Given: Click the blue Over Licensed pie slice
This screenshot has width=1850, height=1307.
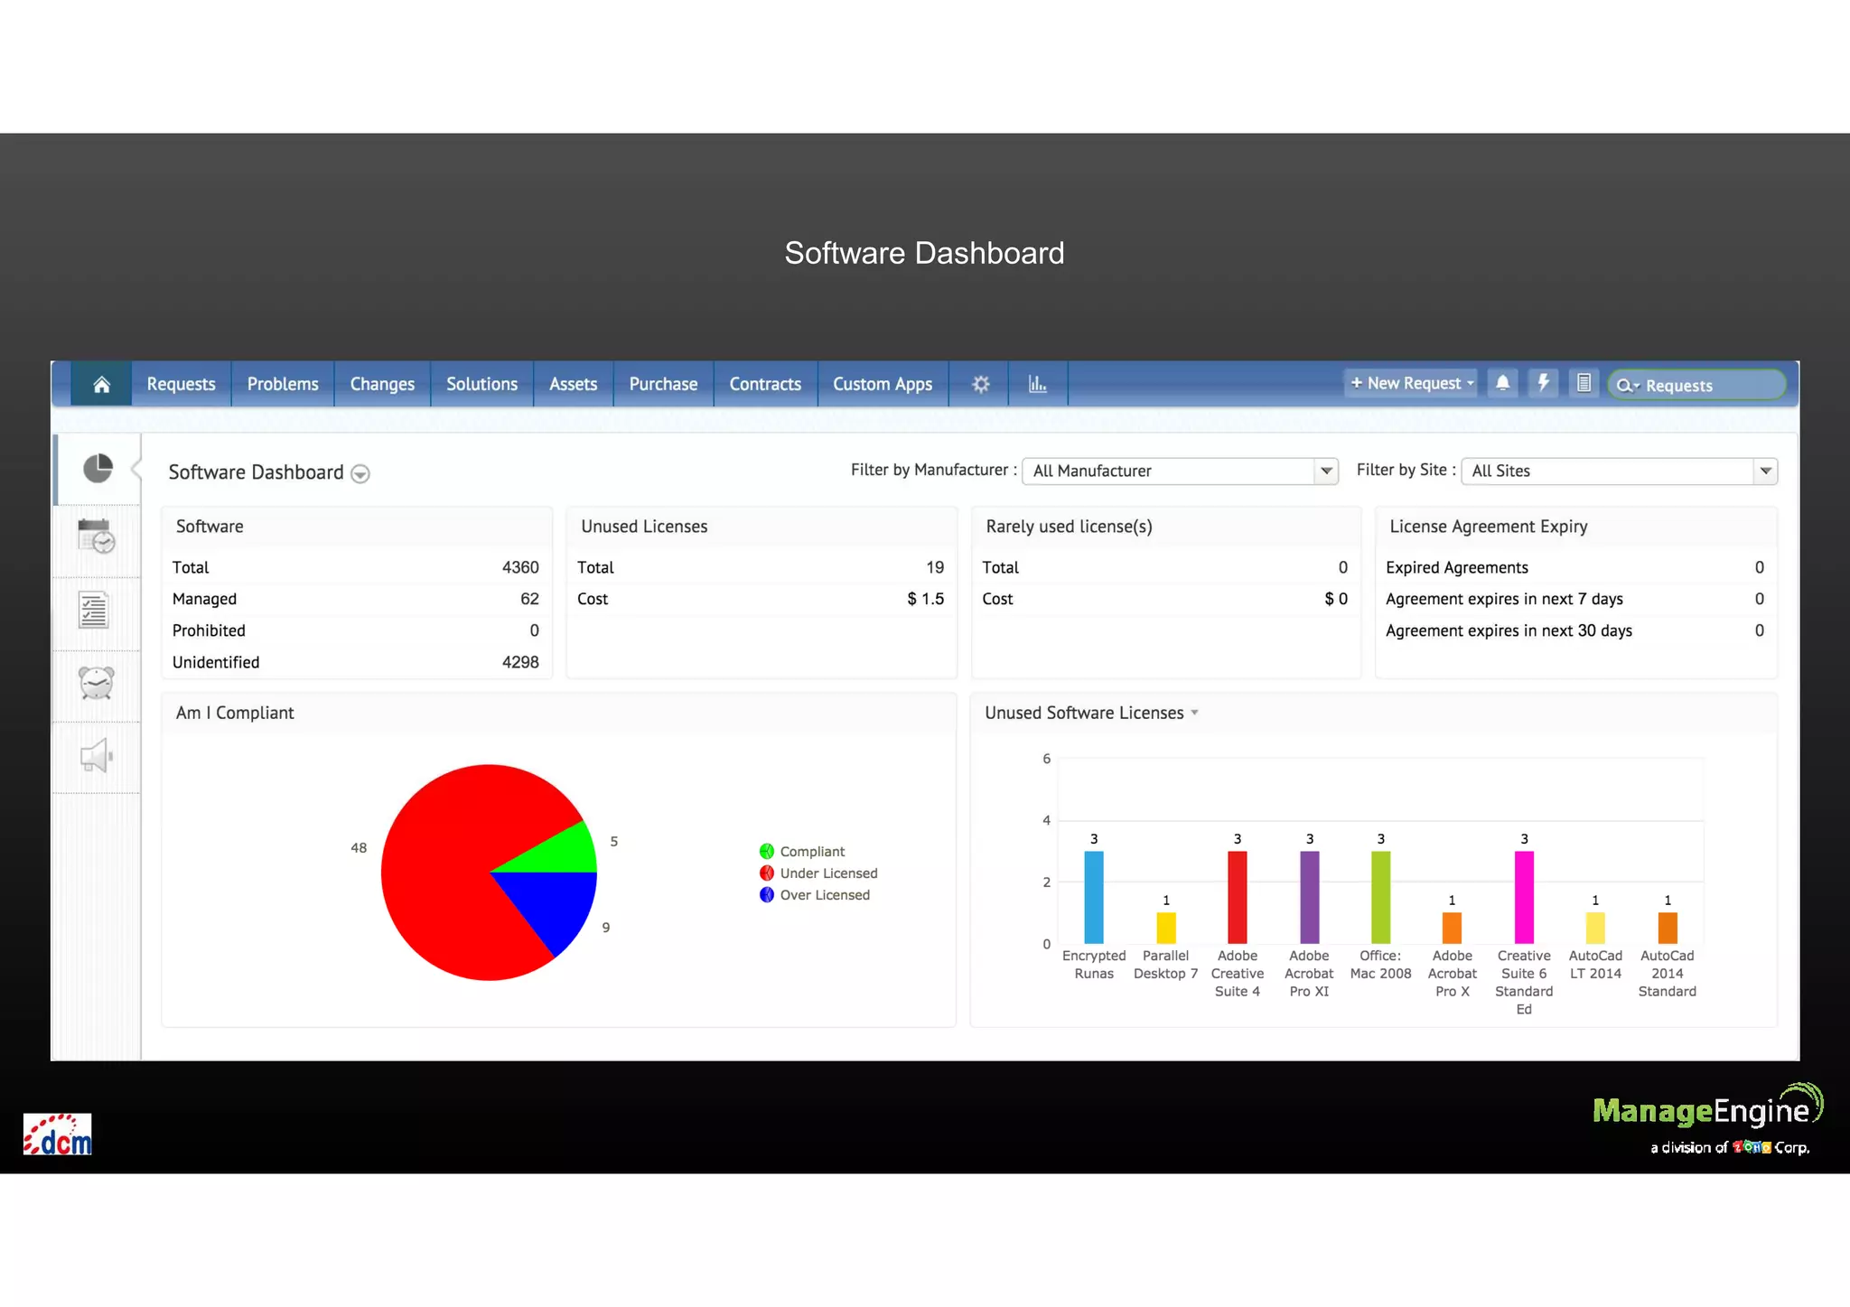Looking at the screenshot, I should pyautogui.click(x=553, y=906).
